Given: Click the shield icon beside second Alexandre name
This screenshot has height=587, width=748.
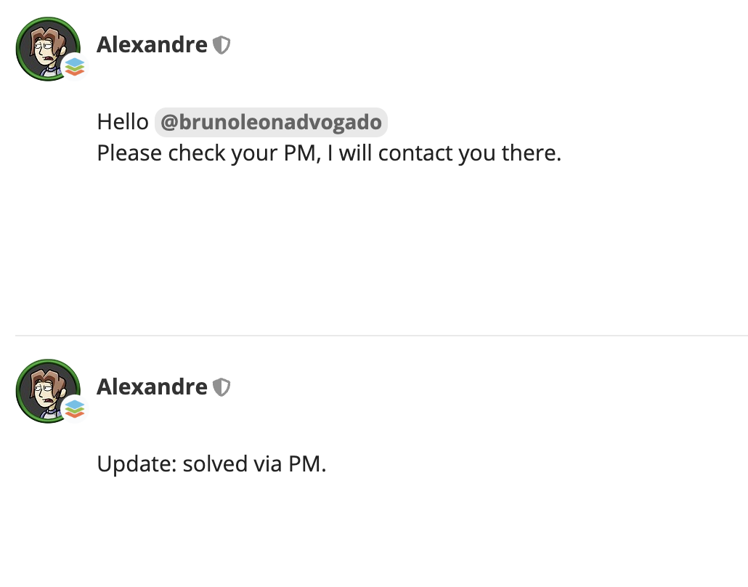Looking at the screenshot, I should point(221,387).
